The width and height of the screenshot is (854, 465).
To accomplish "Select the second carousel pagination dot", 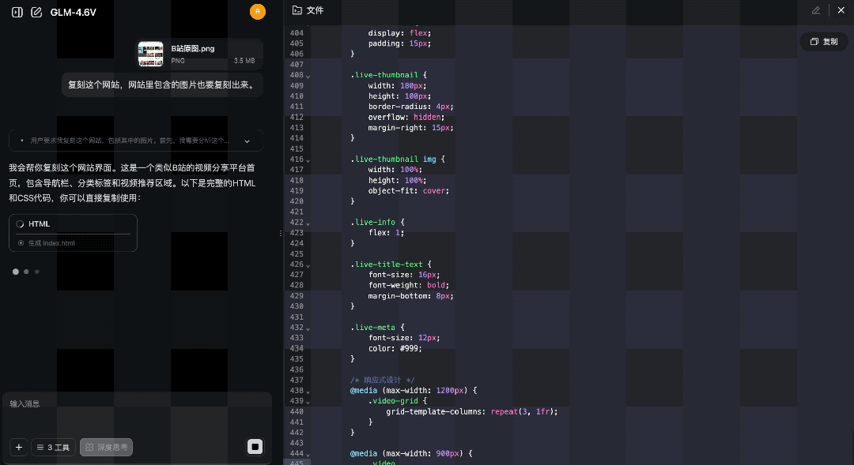I will coord(26,271).
